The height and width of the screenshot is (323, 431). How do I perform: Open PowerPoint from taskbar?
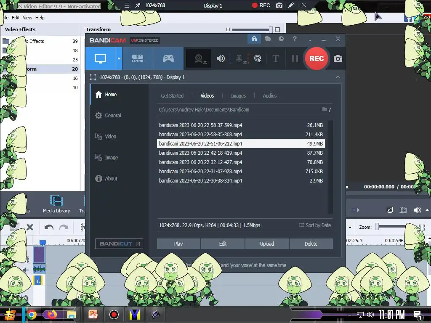[x=93, y=315]
